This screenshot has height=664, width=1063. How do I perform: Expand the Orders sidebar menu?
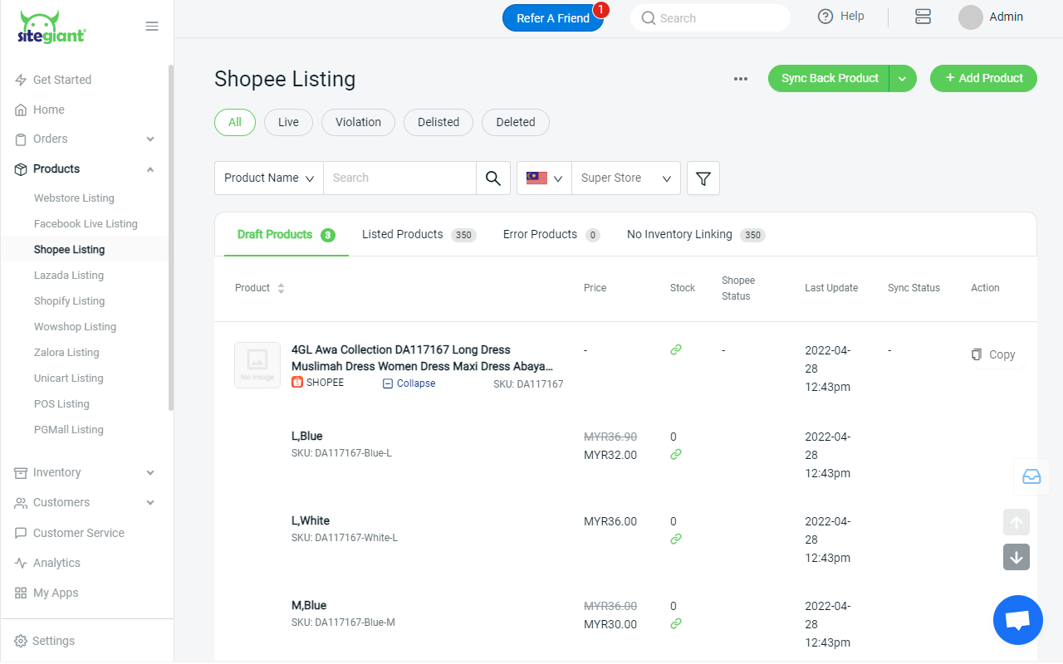(150, 139)
